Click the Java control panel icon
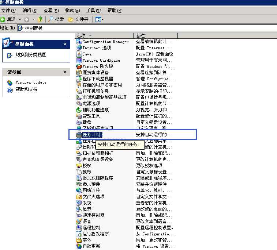 pyautogui.click(x=79, y=54)
